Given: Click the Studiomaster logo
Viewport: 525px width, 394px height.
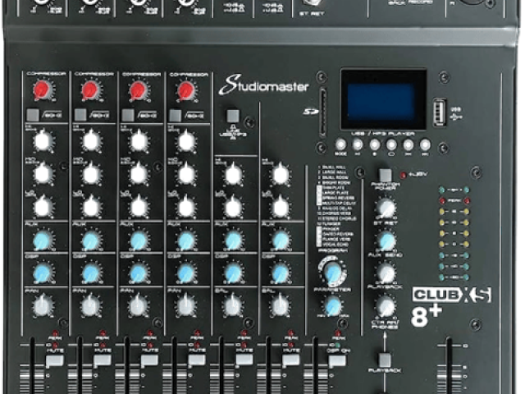Looking at the screenshot, I should coord(255,84).
